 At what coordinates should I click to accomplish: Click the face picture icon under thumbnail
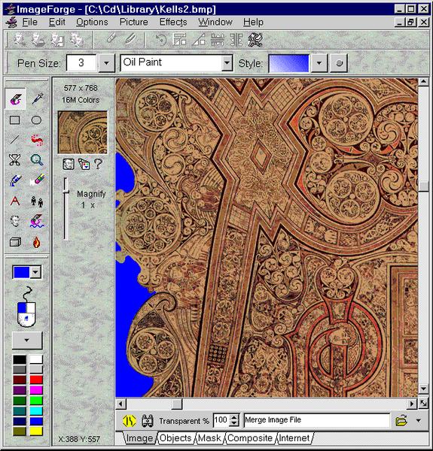pos(69,164)
